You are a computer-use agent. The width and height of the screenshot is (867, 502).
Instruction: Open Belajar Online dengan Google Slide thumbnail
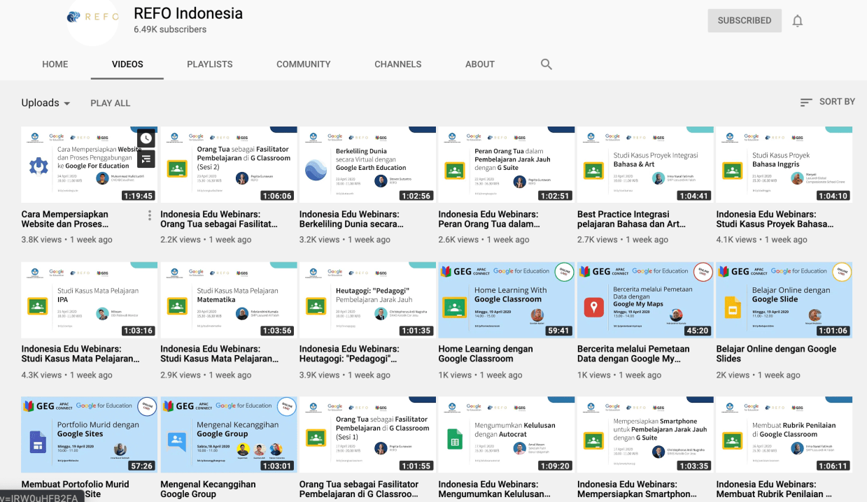coord(784,300)
